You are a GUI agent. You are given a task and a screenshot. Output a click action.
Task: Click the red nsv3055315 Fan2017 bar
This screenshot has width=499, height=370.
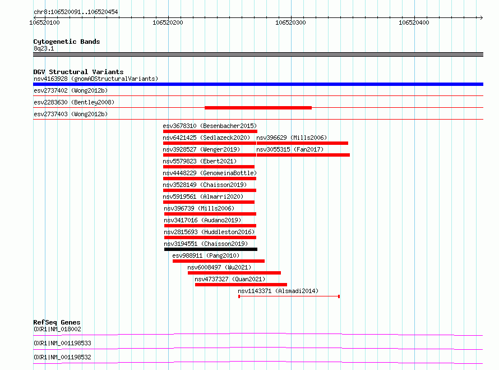pyautogui.click(x=303, y=155)
